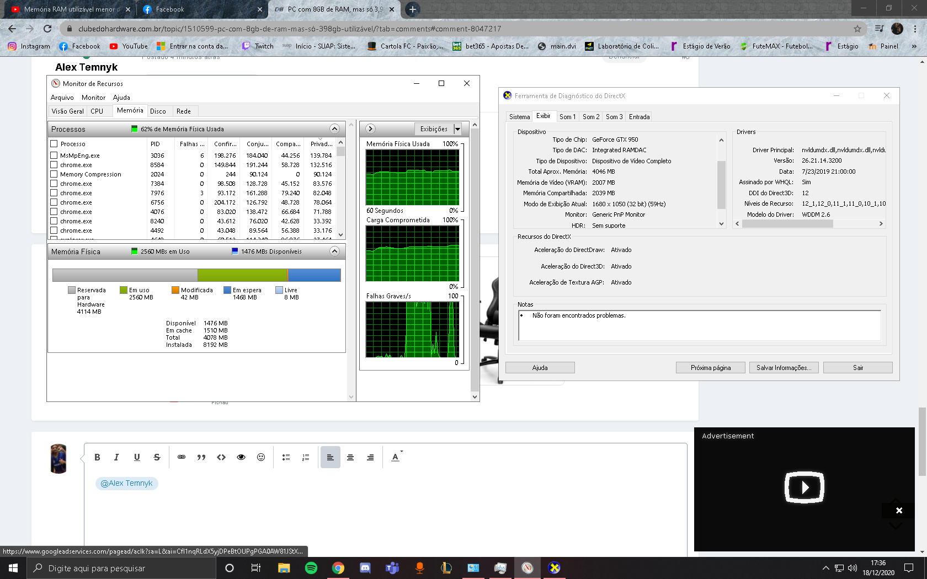Tick the chrome.exe PID 8240 checkbox

point(54,221)
